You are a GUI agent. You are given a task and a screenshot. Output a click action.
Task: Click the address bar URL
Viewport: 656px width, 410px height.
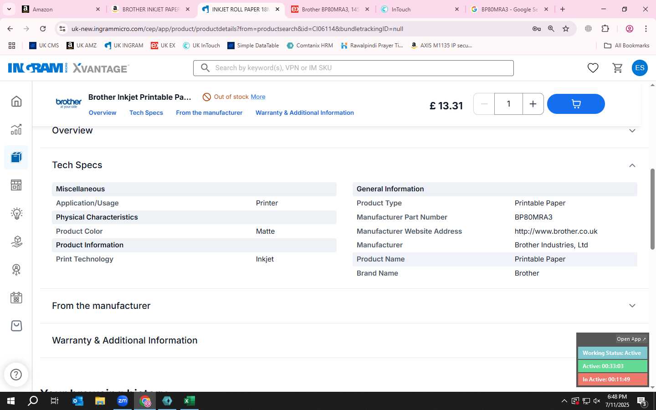[x=237, y=29]
